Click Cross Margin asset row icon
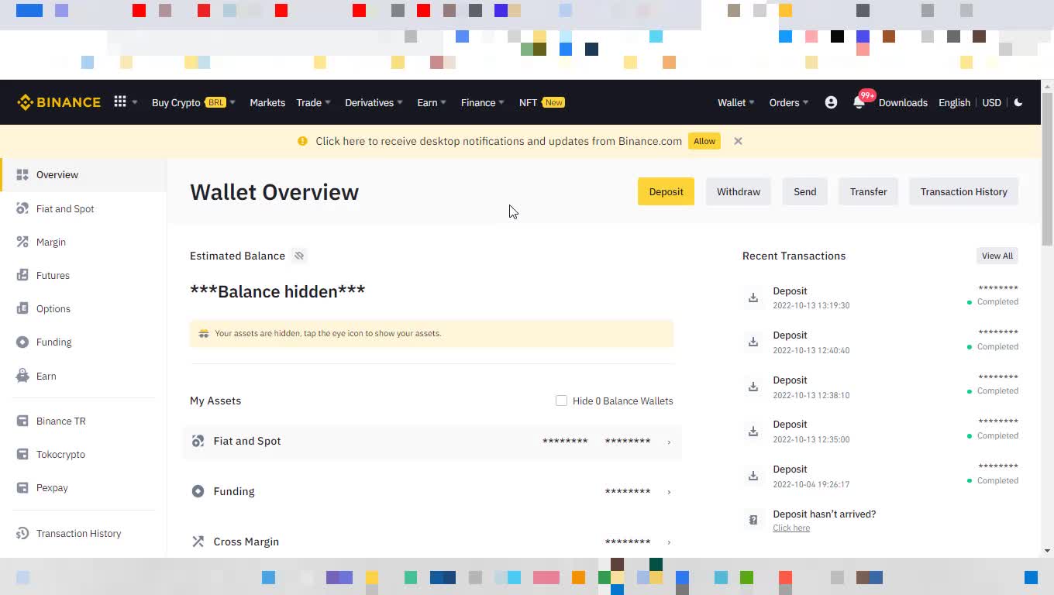Viewport: 1054px width, 595px height. (198, 542)
